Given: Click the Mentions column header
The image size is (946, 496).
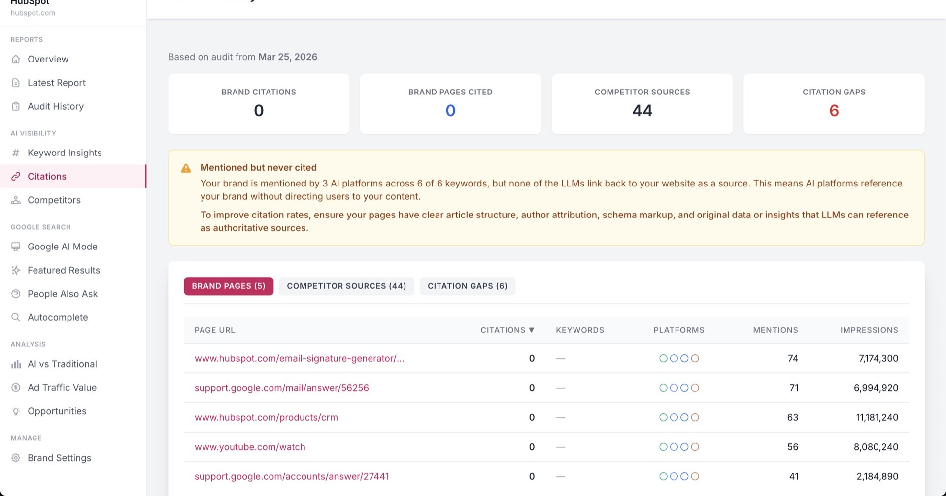Looking at the screenshot, I should click(776, 330).
